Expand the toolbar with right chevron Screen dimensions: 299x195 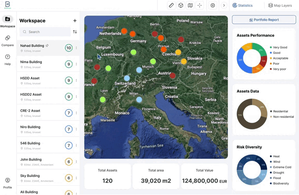(224, 5)
